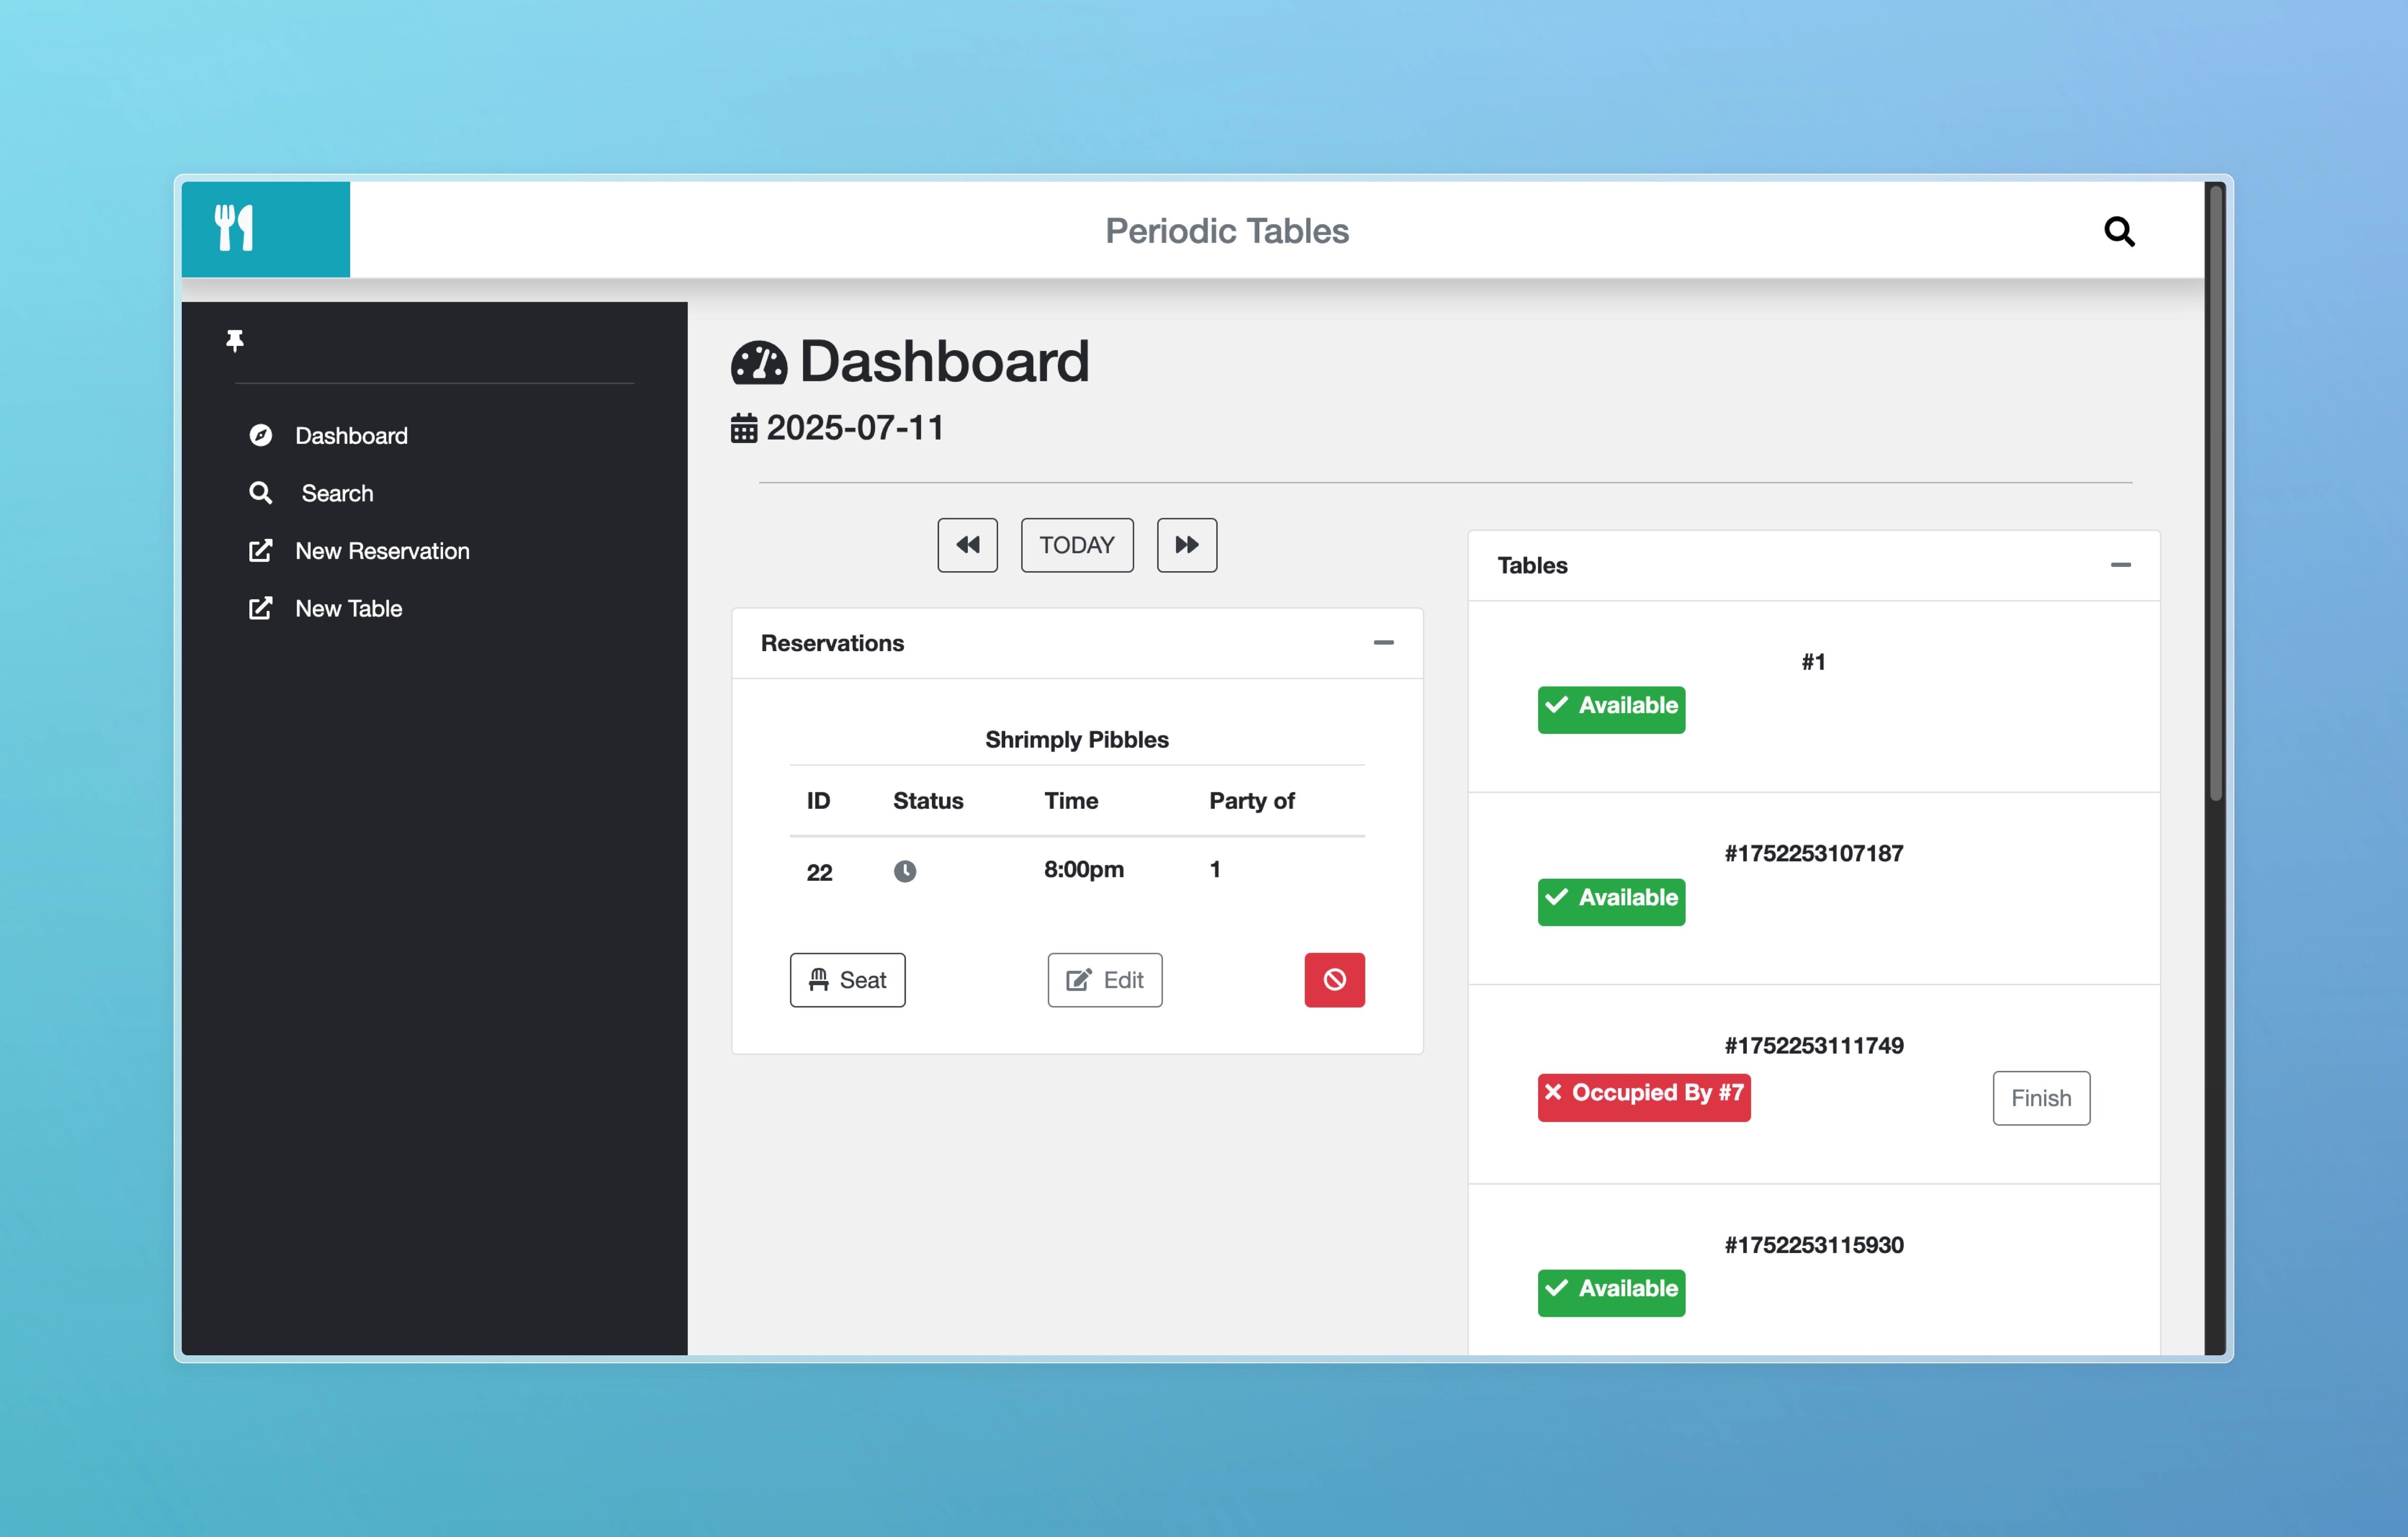This screenshot has width=2408, height=1537.
Task: Click party size value 1
Action: (x=1215, y=869)
